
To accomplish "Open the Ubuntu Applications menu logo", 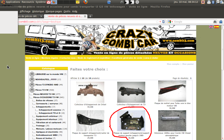I will pos(3,2).
